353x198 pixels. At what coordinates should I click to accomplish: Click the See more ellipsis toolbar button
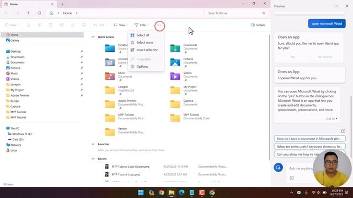159,25
